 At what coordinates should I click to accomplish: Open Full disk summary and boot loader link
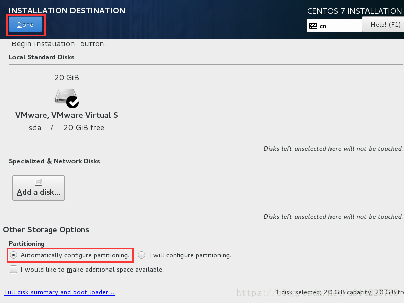click(x=59, y=292)
